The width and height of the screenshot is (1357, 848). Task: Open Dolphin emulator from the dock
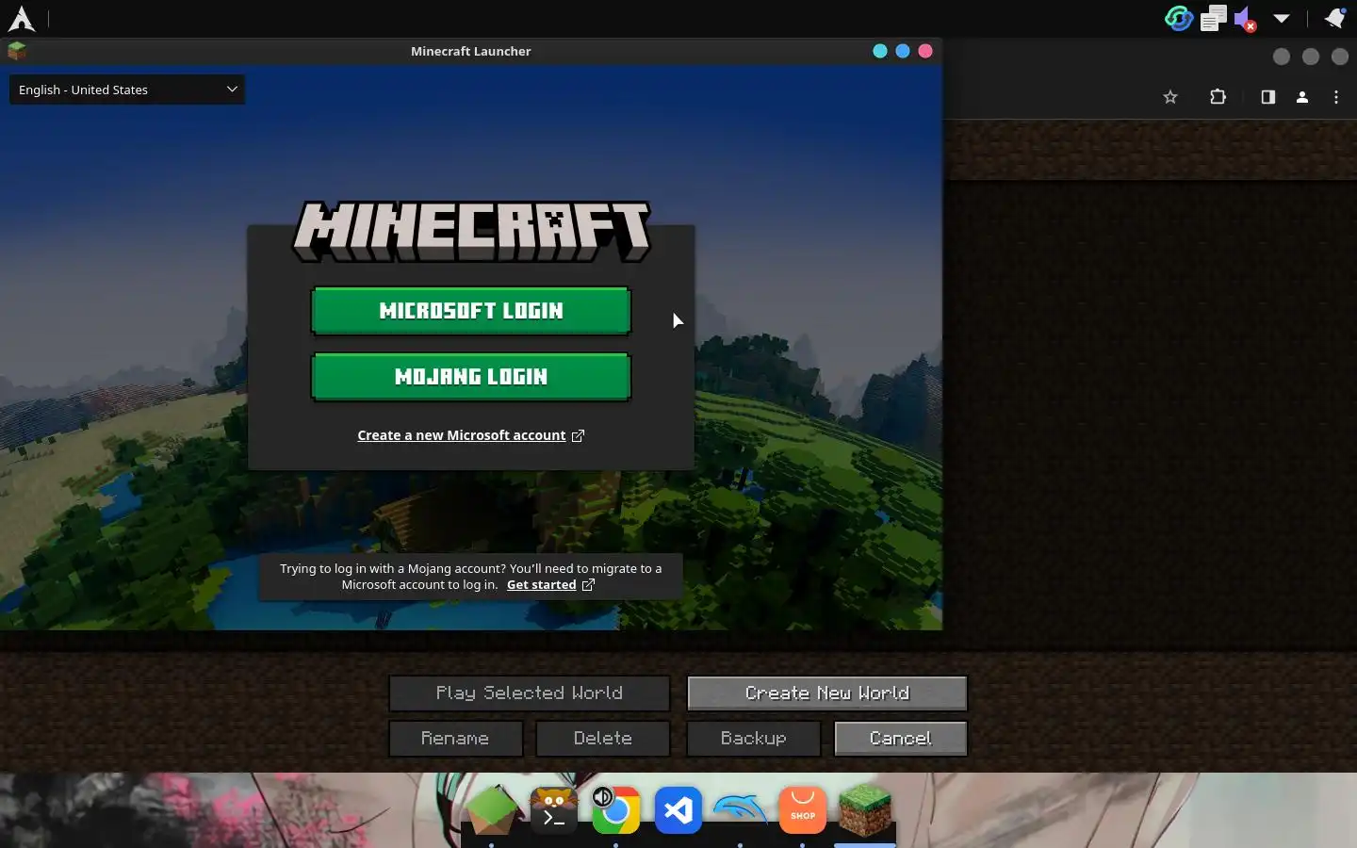pos(741,810)
